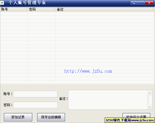
Task: Sort by 密码 column header
Action: [x=41, y=9]
